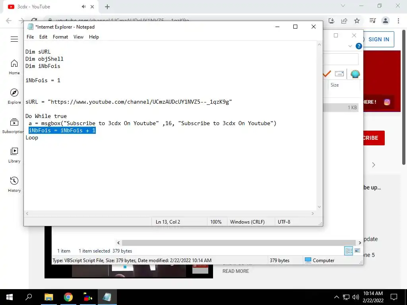Switch Explorer to details view icon

[x=349, y=251]
